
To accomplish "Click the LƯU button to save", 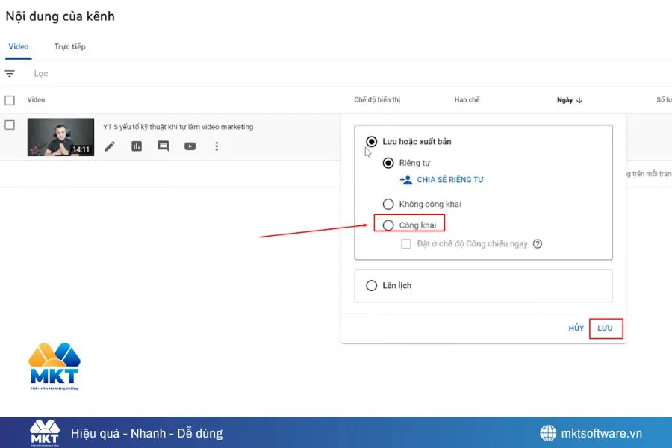I will (x=606, y=328).
